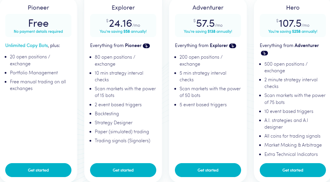Screen dimensions: 330x182
Task: Click the dollar sign on the Explorer price
Action: pyautogui.click(x=107, y=20)
